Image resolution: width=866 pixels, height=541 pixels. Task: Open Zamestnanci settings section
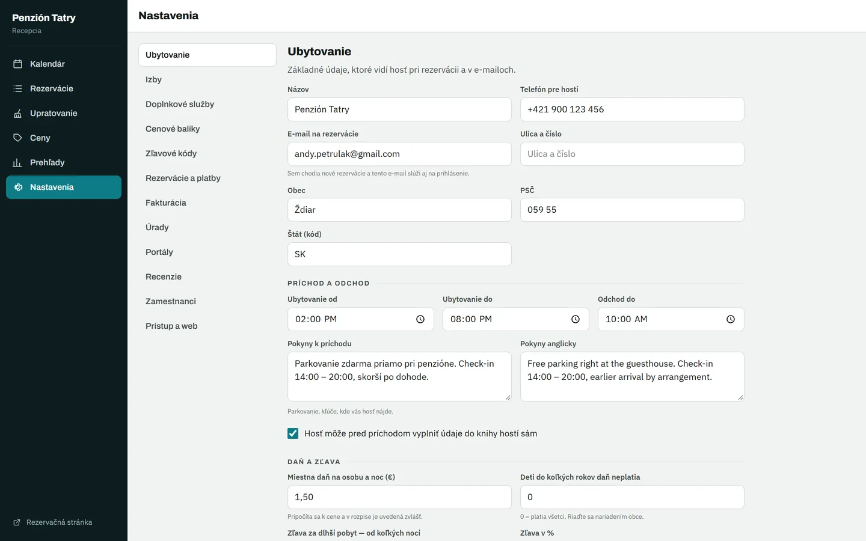(x=207, y=301)
